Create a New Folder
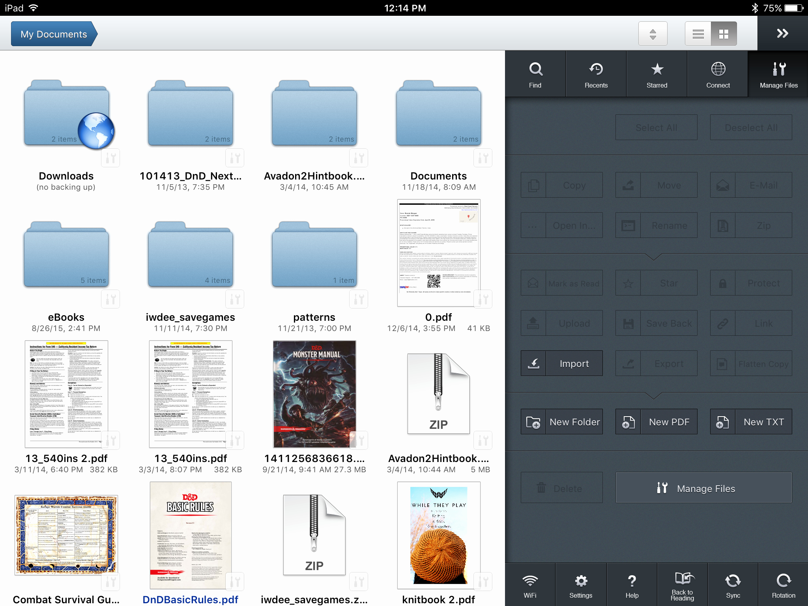The height and width of the screenshot is (606, 808). coord(561,422)
